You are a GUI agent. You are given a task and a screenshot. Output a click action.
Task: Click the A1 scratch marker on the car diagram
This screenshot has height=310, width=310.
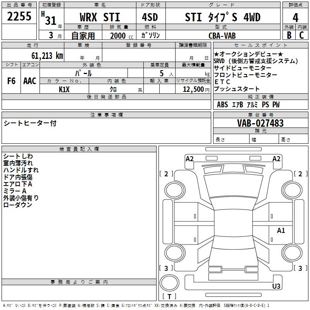pos(281,231)
